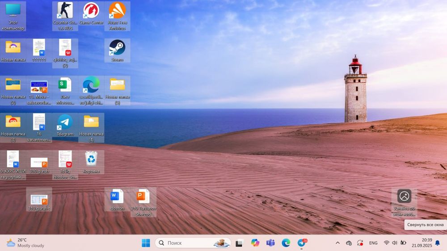Select the doston Word document
The width and height of the screenshot is (447, 251).
tap(117, 197)
